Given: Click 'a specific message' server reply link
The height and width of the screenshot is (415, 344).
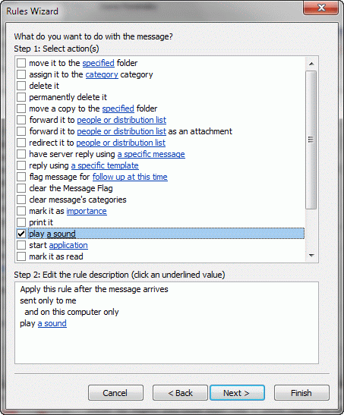Looking at the screenshot, I should point(151,154).
